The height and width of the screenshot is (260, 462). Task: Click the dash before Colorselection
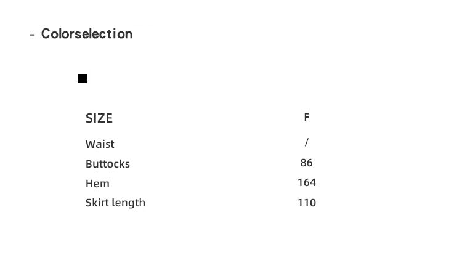(x=32, y=35)
